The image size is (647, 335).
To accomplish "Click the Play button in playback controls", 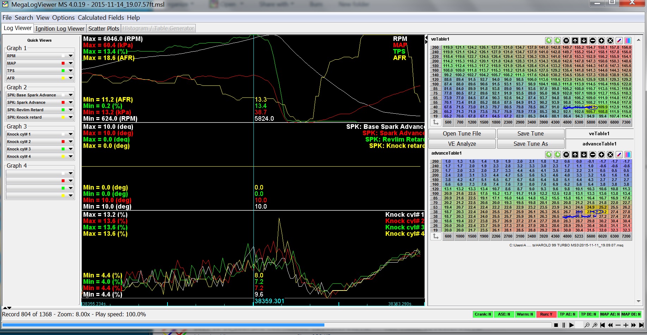I will tap(572, 325).
